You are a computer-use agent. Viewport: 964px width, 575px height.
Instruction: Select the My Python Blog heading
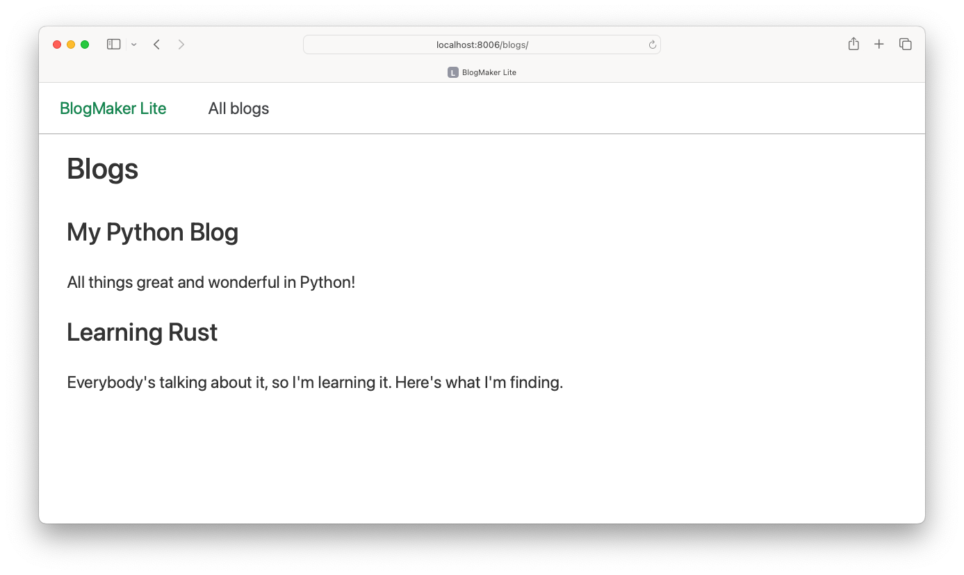[x=152, y=232]
